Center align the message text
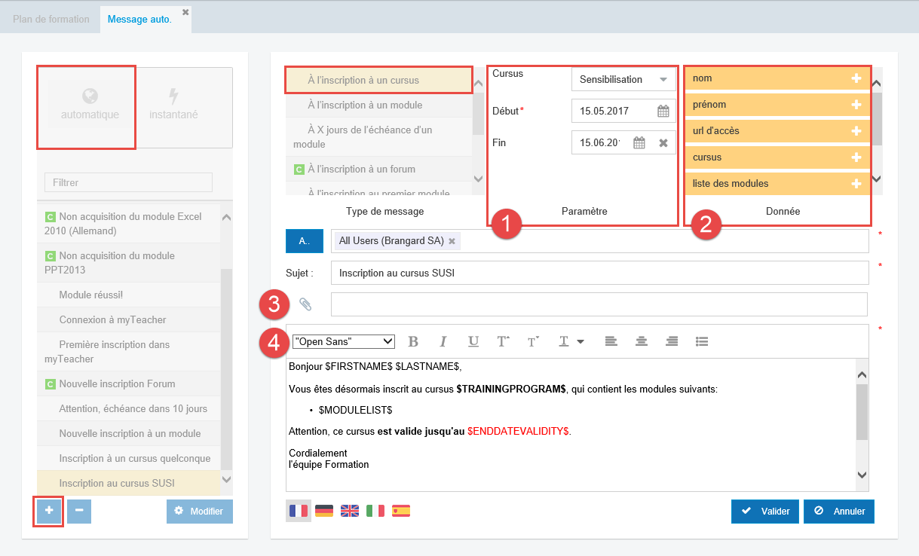The height and width of the screenshot is (556, 919). (x=642, y=341)
